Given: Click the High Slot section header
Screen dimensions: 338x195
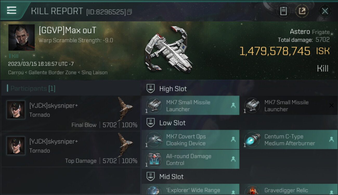Looking at the screenshot, I should pyautogui.click(x=173, y=89).
